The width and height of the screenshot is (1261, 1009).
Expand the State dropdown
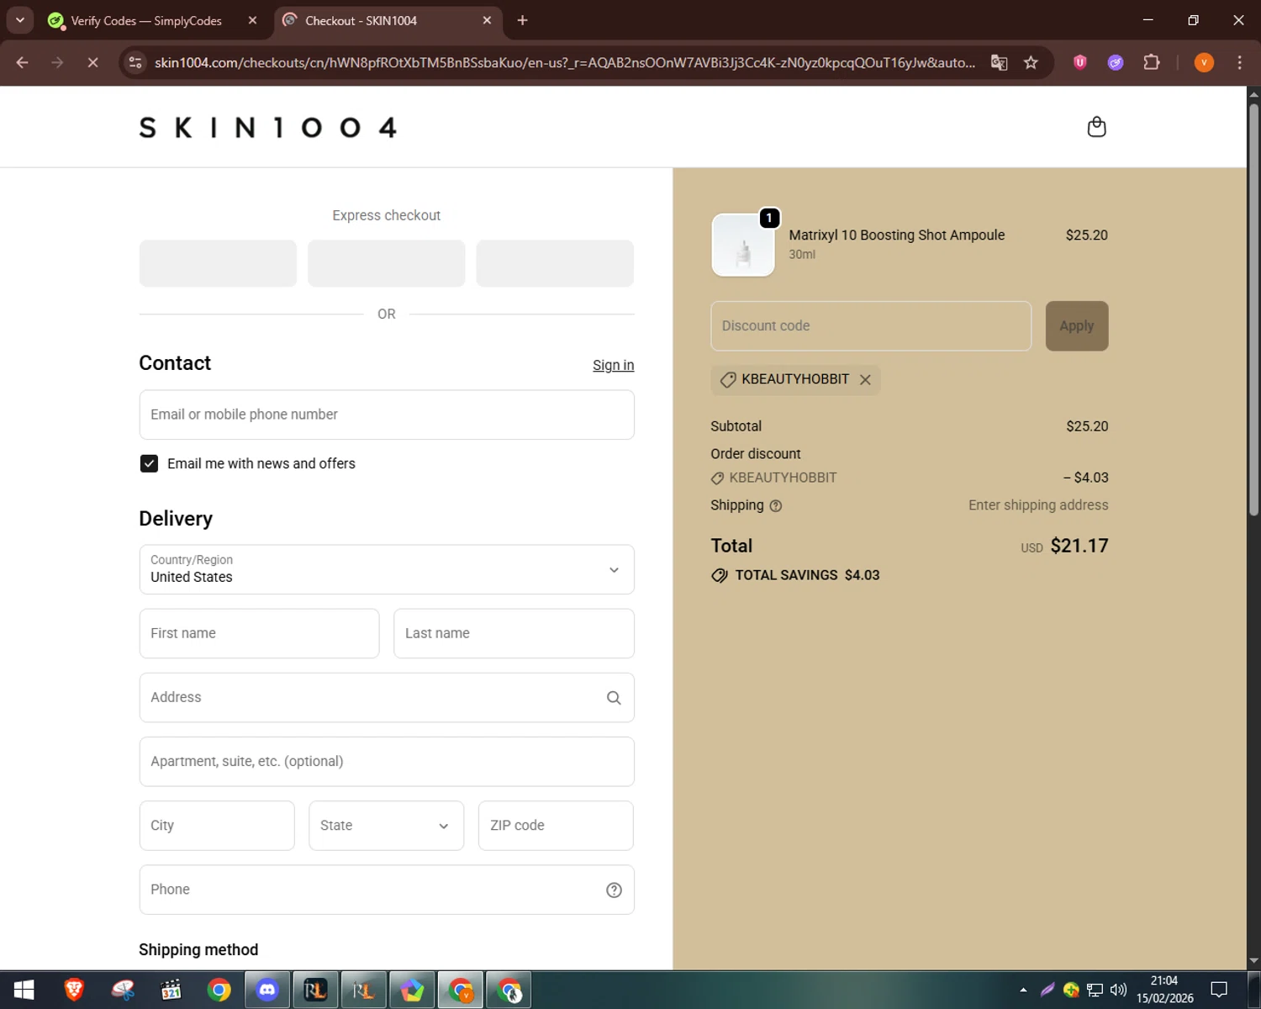coord(386,826)
